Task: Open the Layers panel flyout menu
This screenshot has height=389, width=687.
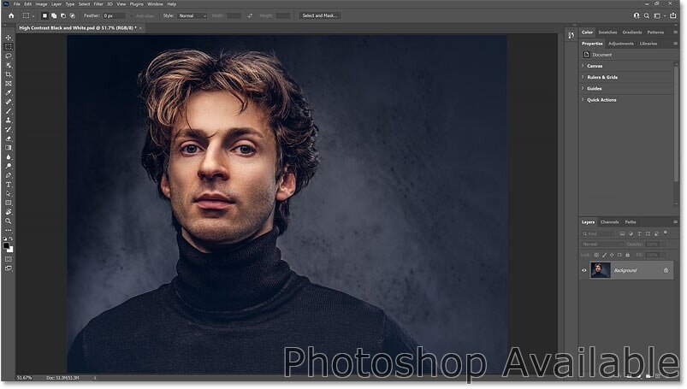Action: (675, 222)
